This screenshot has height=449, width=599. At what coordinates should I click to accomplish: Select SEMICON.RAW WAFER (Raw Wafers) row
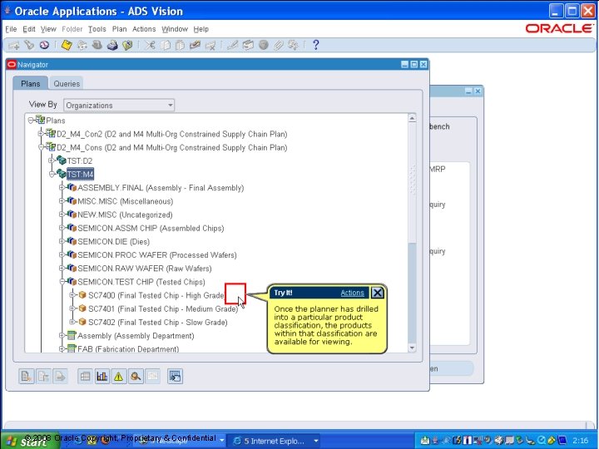click(x=145, y=269)
